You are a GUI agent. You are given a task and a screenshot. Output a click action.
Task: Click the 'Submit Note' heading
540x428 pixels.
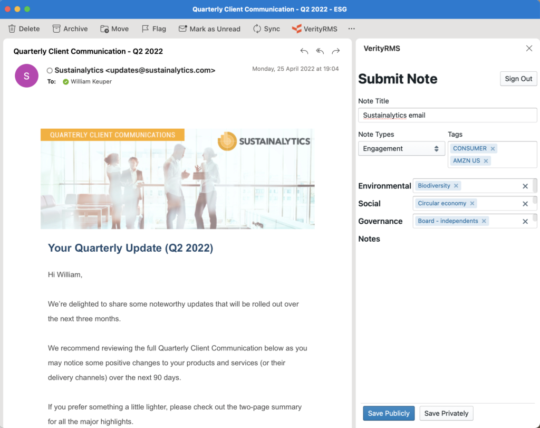[398, 79]
